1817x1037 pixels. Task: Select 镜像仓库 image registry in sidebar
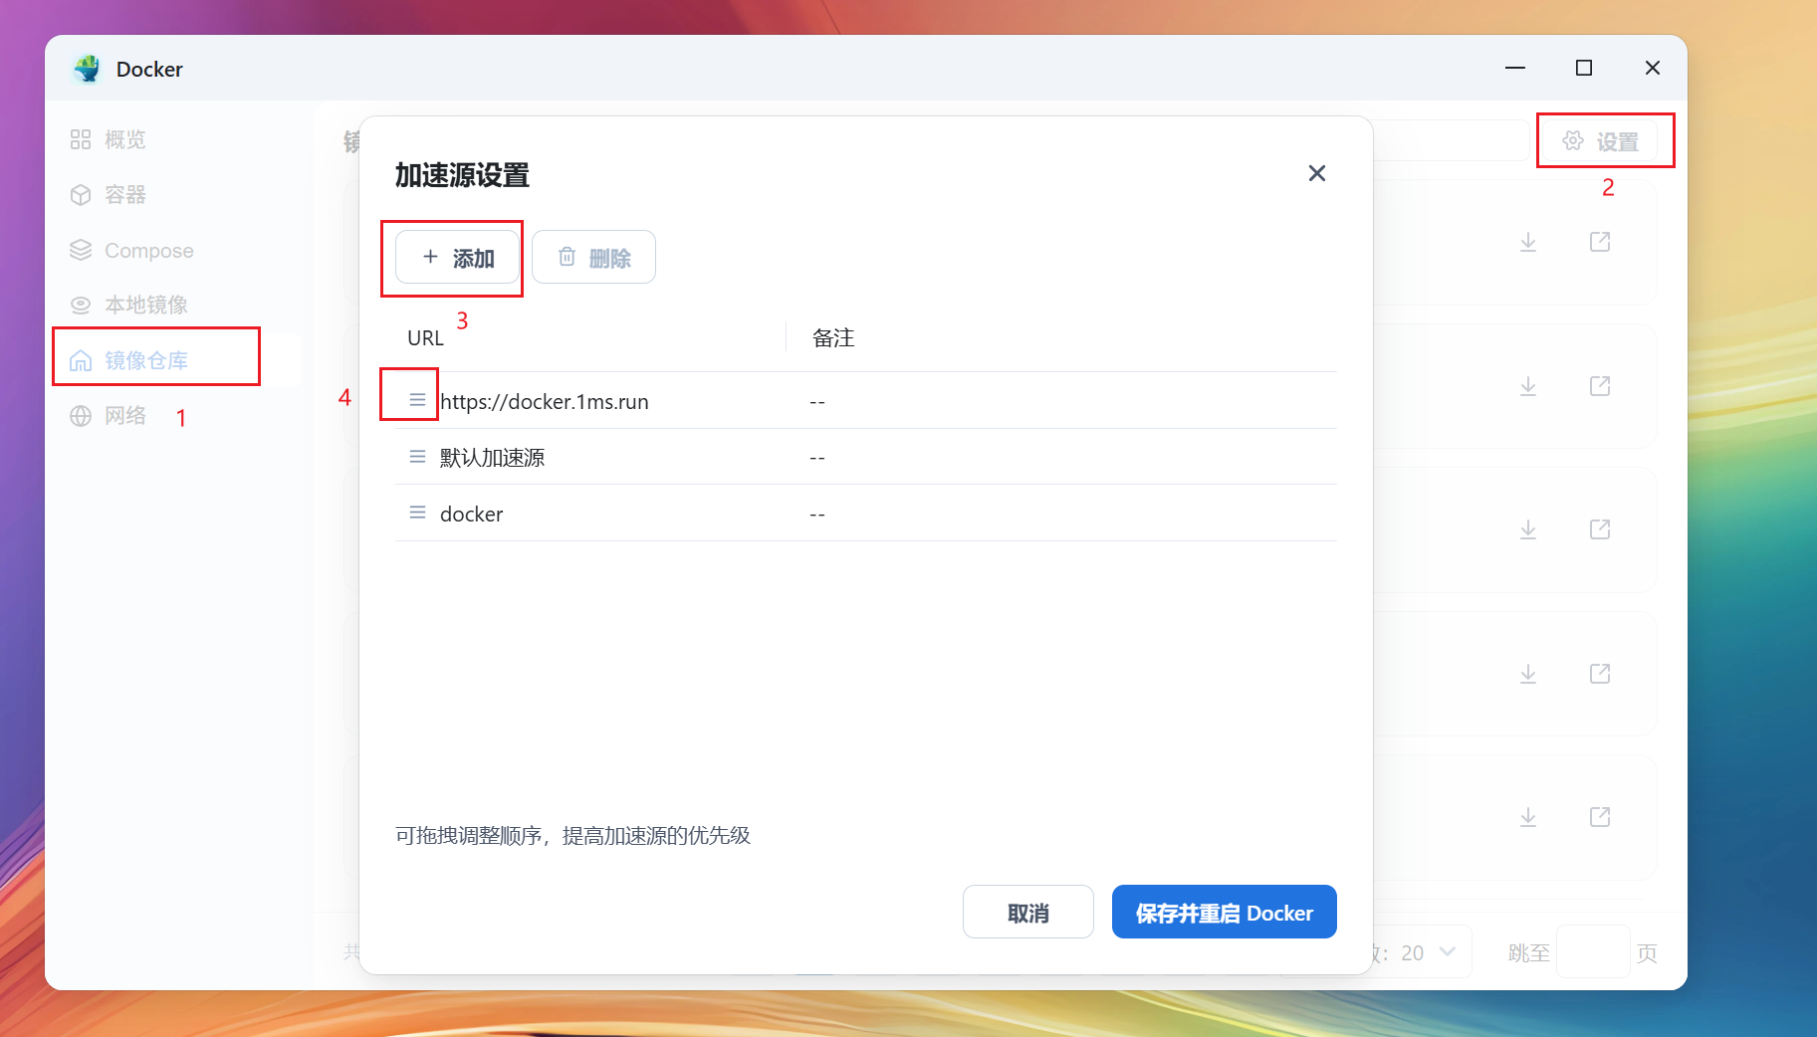pos(128,360)
